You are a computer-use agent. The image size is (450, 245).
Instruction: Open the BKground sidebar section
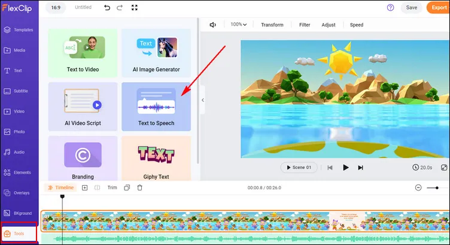click(x=19, y=213)
